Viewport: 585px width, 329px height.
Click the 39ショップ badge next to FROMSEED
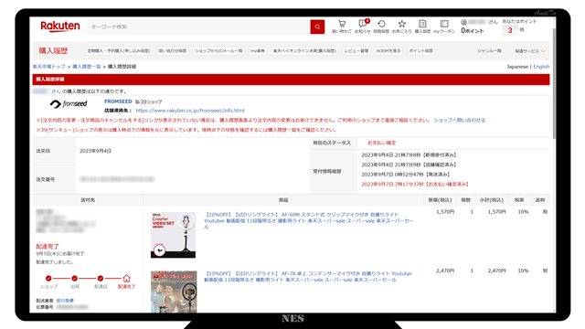pos(148,101)
